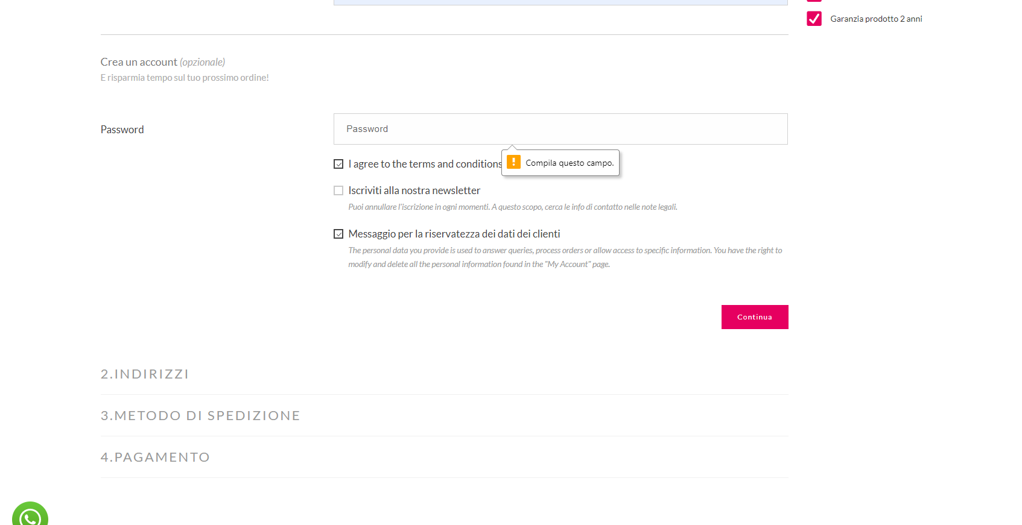The height and width of the screenshot is (525, 1022).
Task: Expand the 4. Pagamento section
Action: pos(155,457)
